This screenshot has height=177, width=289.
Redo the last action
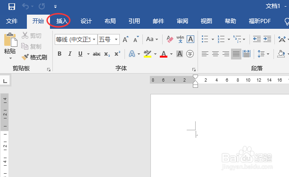coord(42,7)
